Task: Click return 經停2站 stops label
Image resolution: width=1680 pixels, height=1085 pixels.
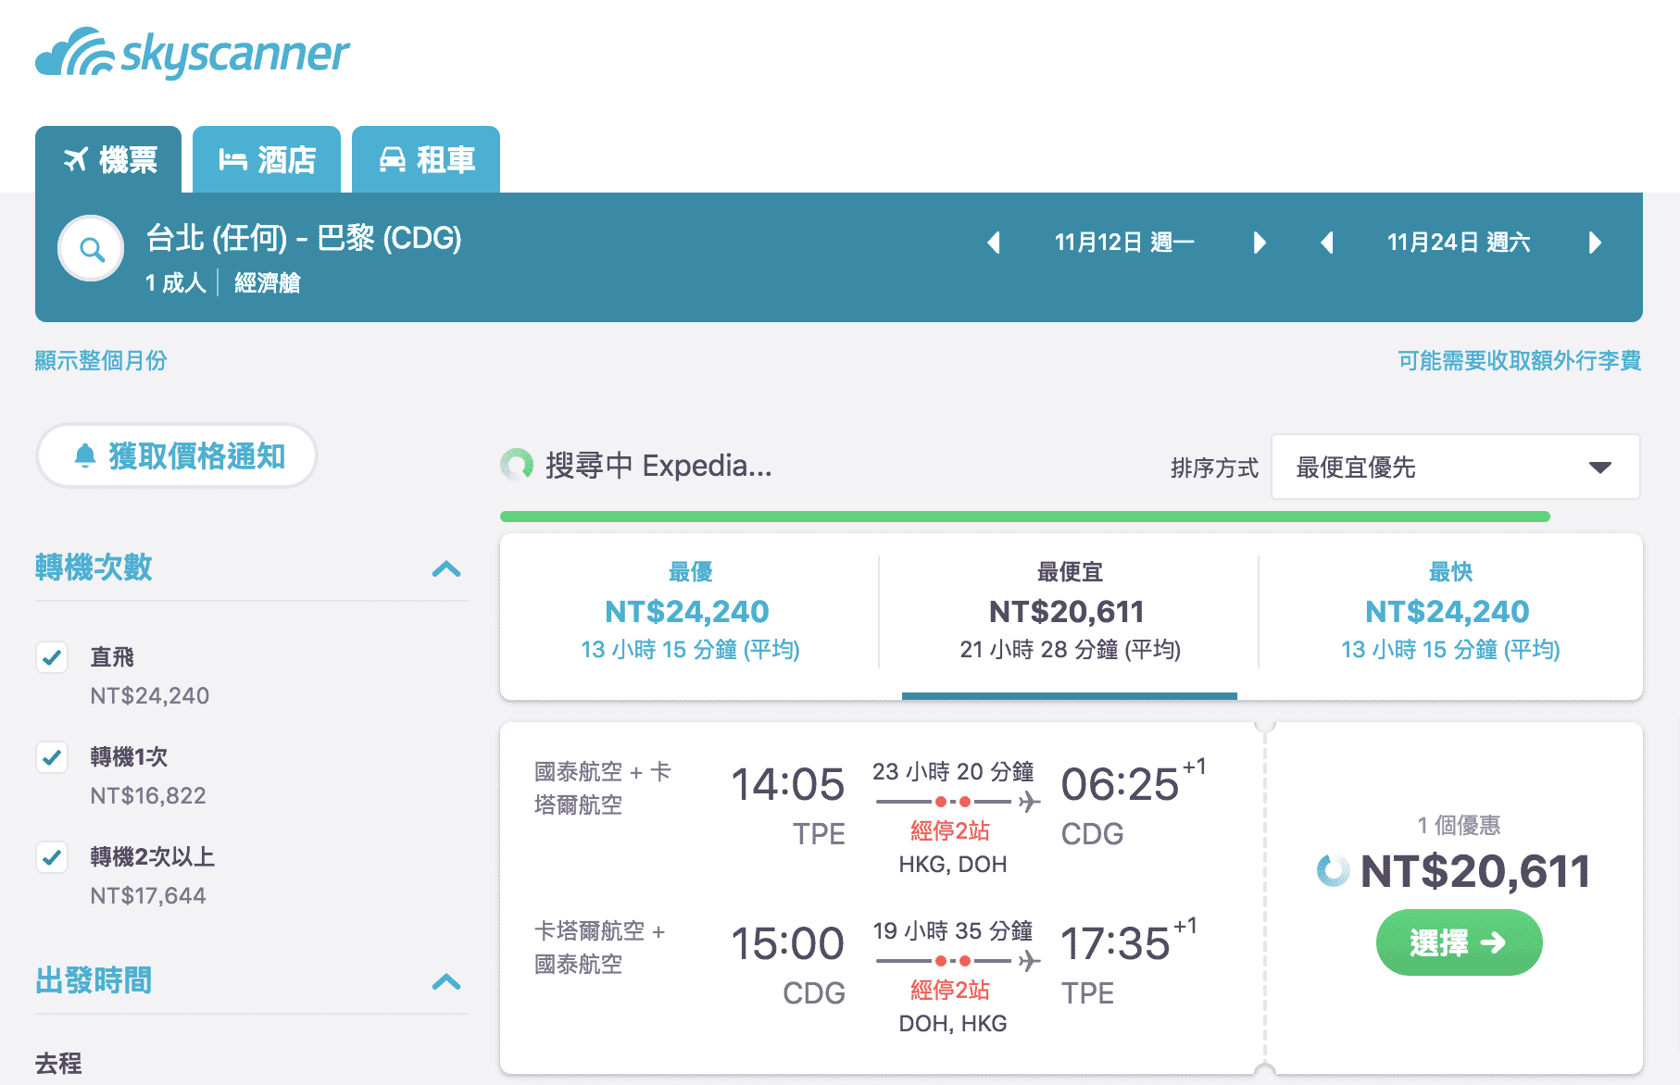Action: (950, 990)
